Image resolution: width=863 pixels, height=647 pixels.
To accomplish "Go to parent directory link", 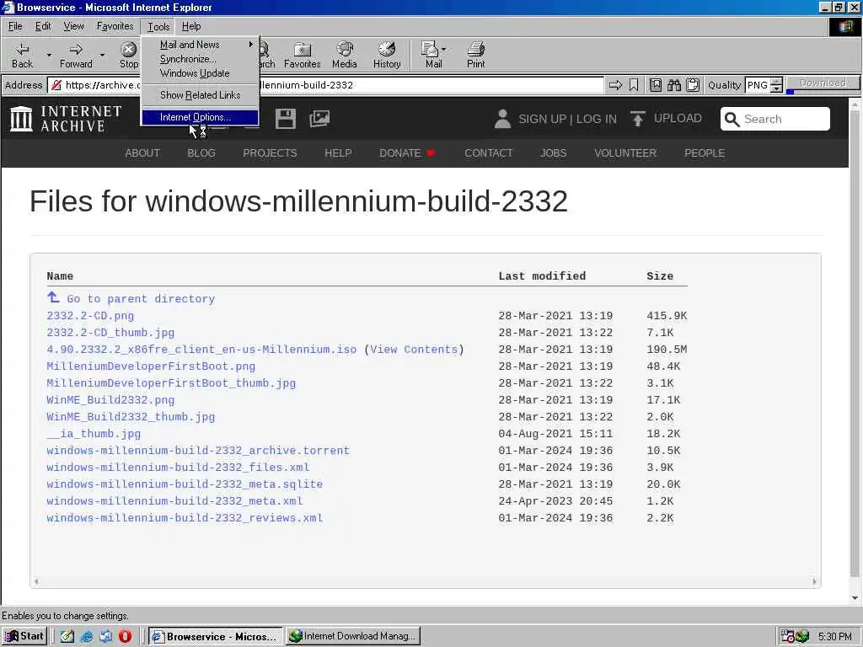I will click(141, 299).
